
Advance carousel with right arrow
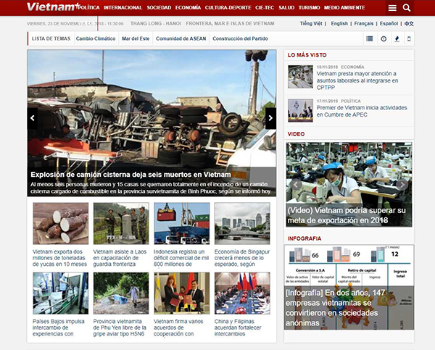pos(270,117)
